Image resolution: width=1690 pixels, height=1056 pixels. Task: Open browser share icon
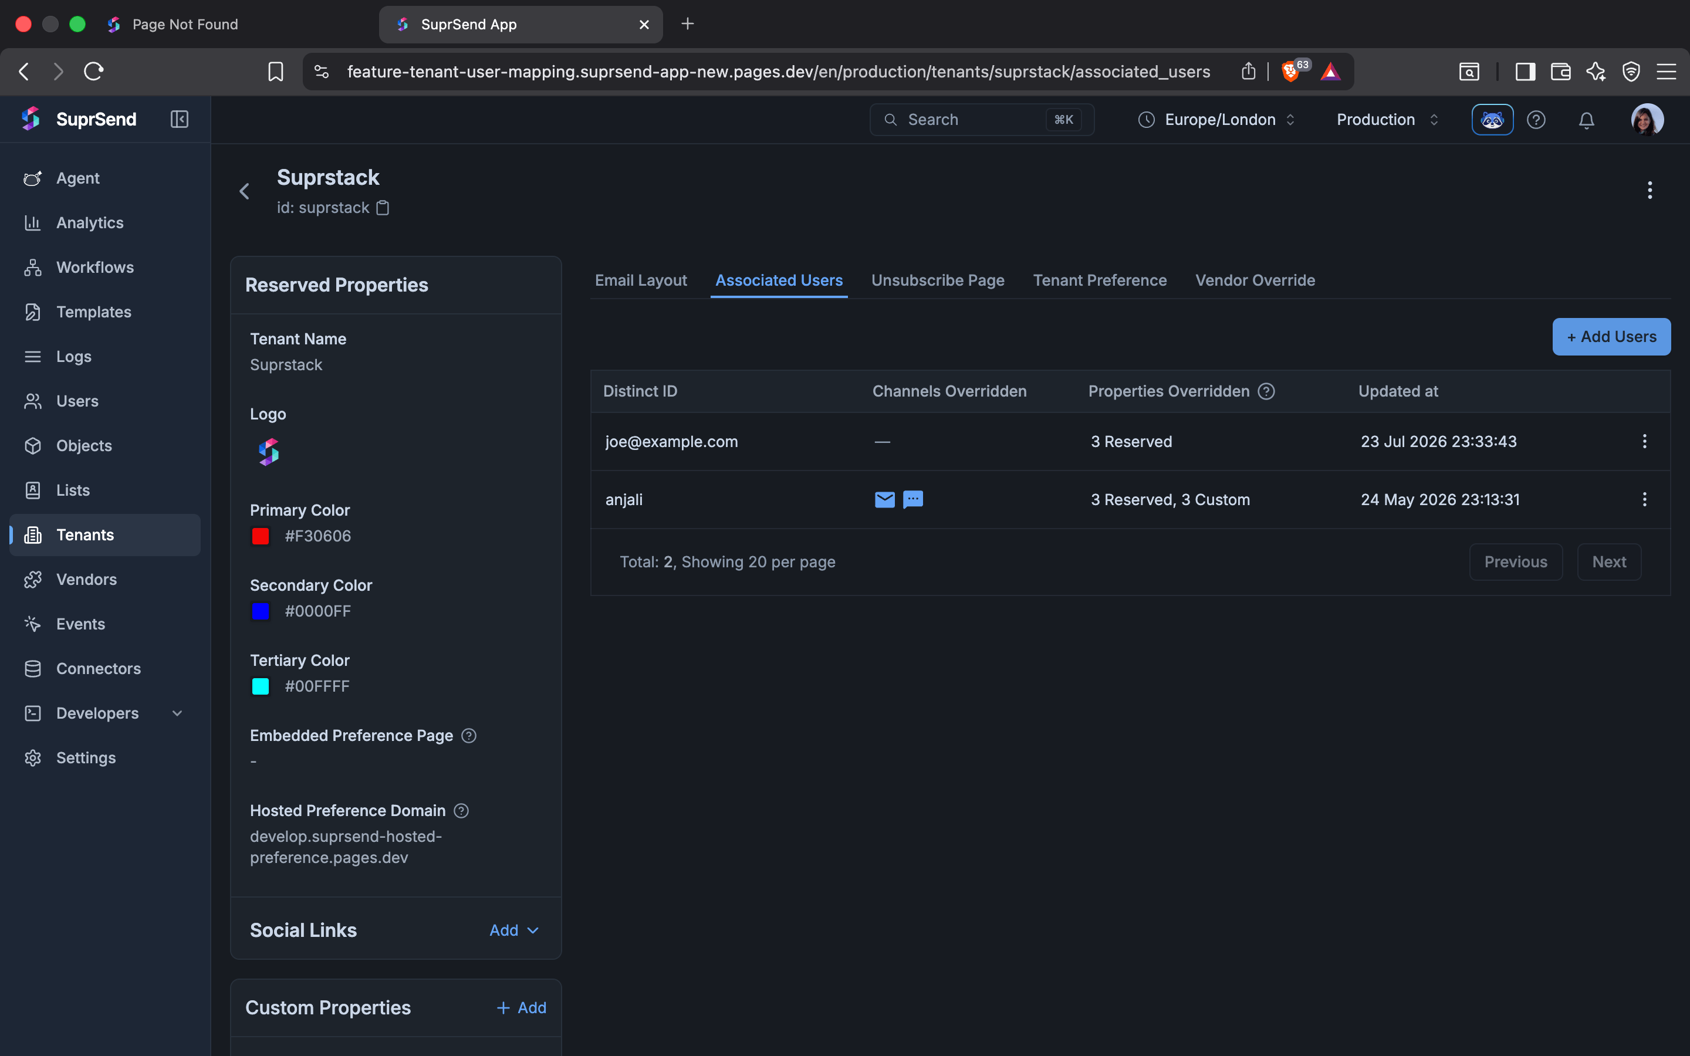pyautogui.click(x=1249, y=71)
